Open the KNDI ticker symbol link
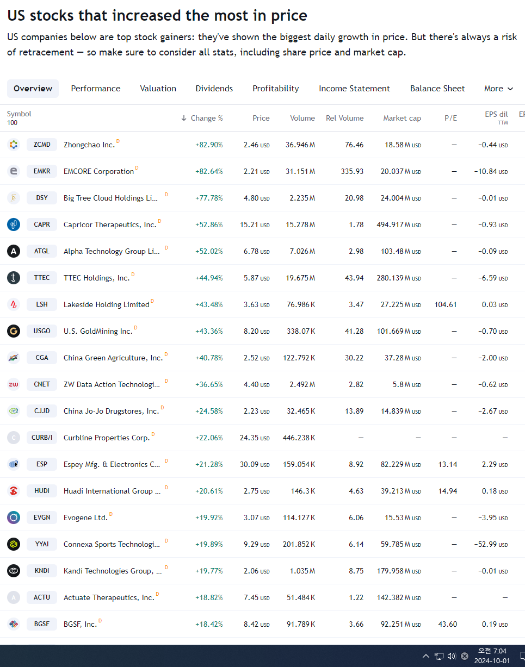This screenshot has width=525, height=667. tap(42, 571)
